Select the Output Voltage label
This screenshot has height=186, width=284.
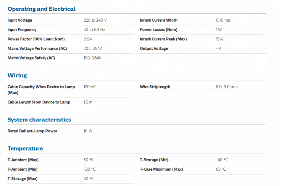(154, 49)
